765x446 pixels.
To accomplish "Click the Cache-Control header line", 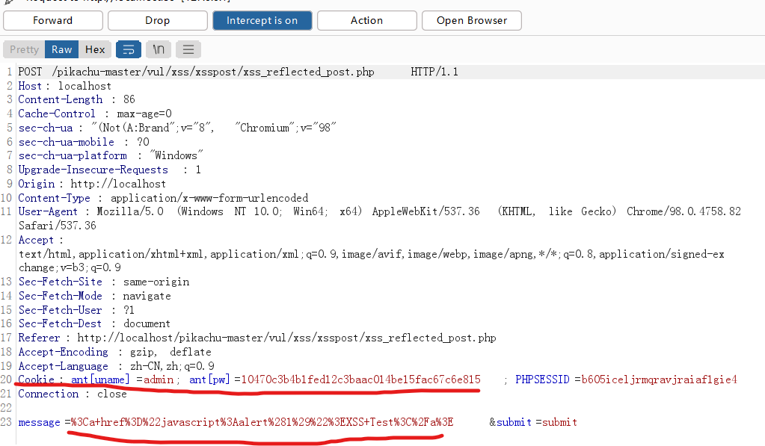I will [95, 114].
